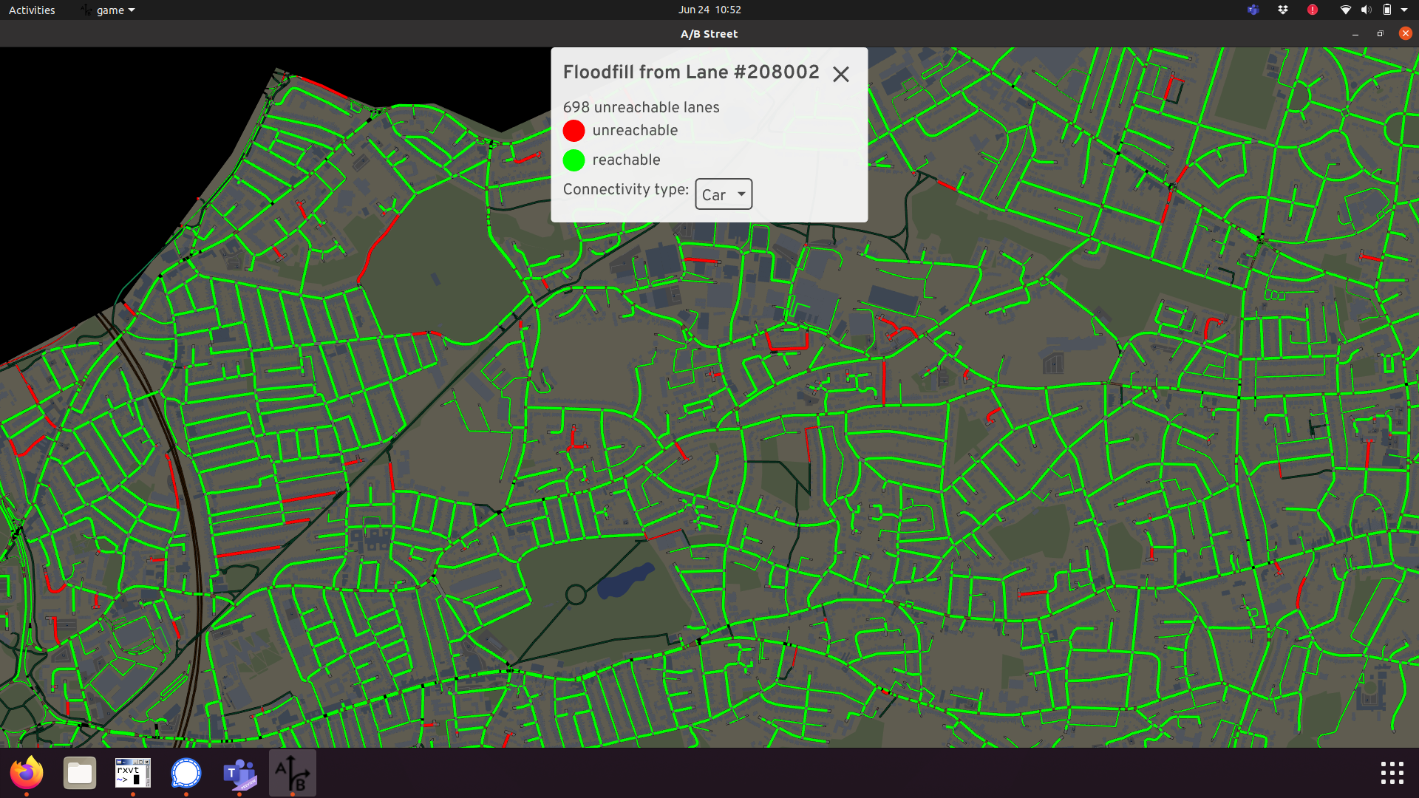Open the Connectivity type Car dropdown

(724, 194)
